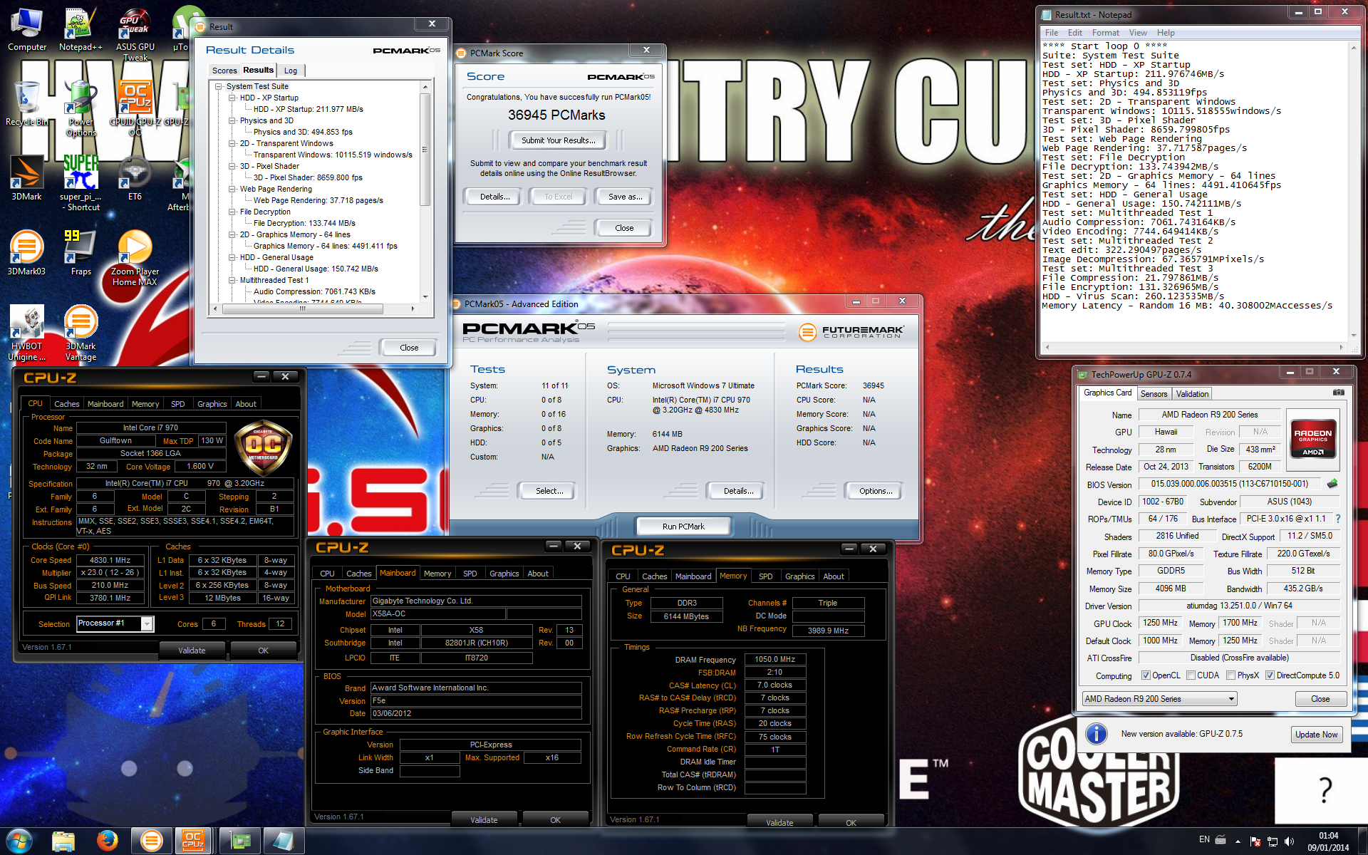The image size is (1368, 855).
Task: Open the GPU selector dropdown in GPU-Z
Action: pos(1160,699)
